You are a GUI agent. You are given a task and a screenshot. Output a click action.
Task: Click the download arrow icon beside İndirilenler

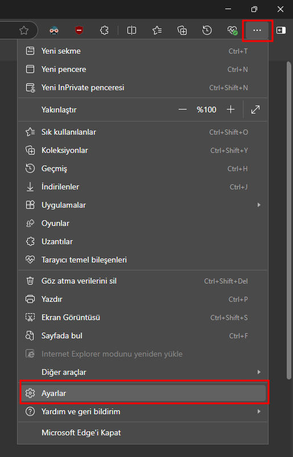pyautogui.click(x=30, y=187)
